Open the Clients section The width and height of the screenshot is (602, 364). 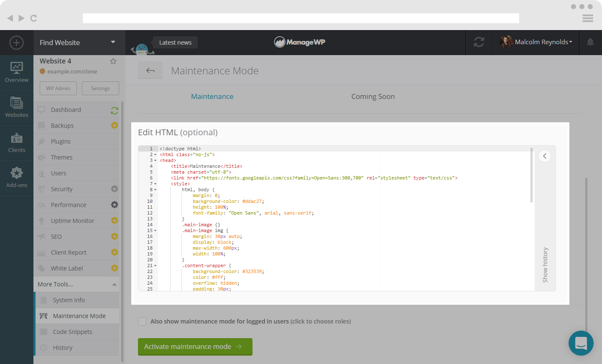pos(17,142)
